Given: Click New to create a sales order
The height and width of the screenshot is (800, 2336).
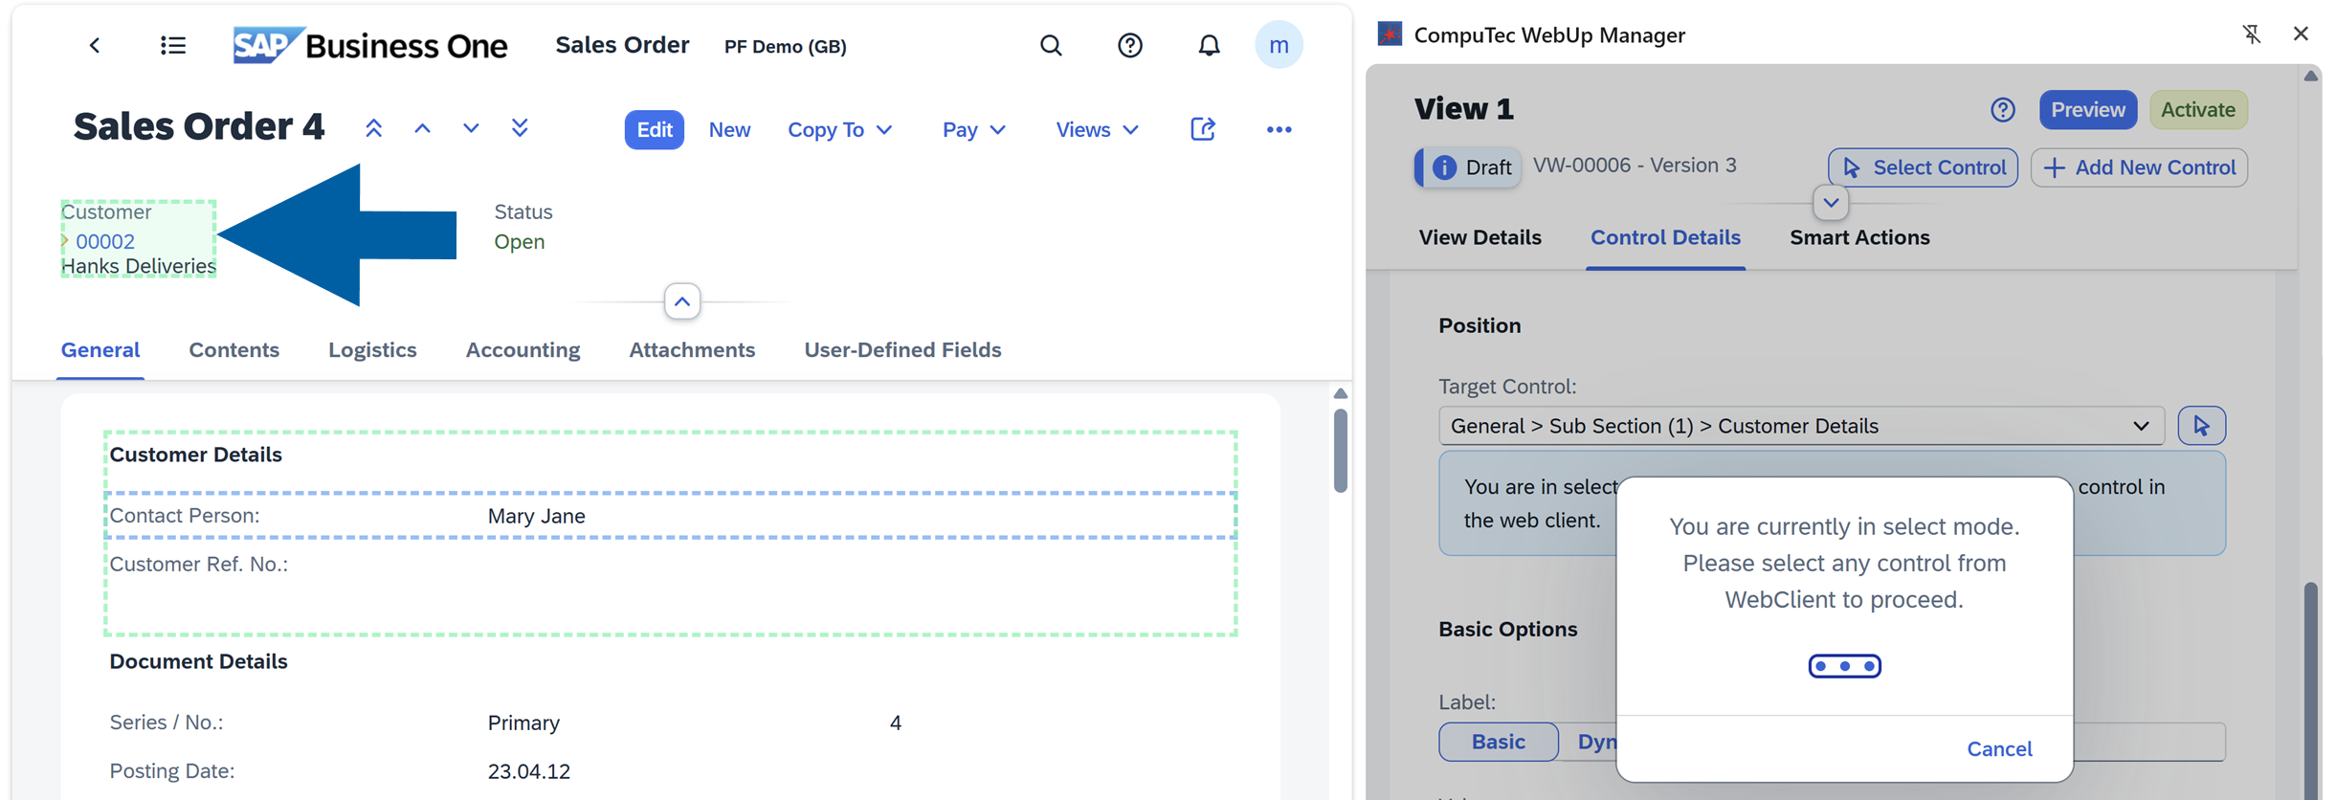Looking at the screenshot, I should pyautogui.click(x=729, y=129).
